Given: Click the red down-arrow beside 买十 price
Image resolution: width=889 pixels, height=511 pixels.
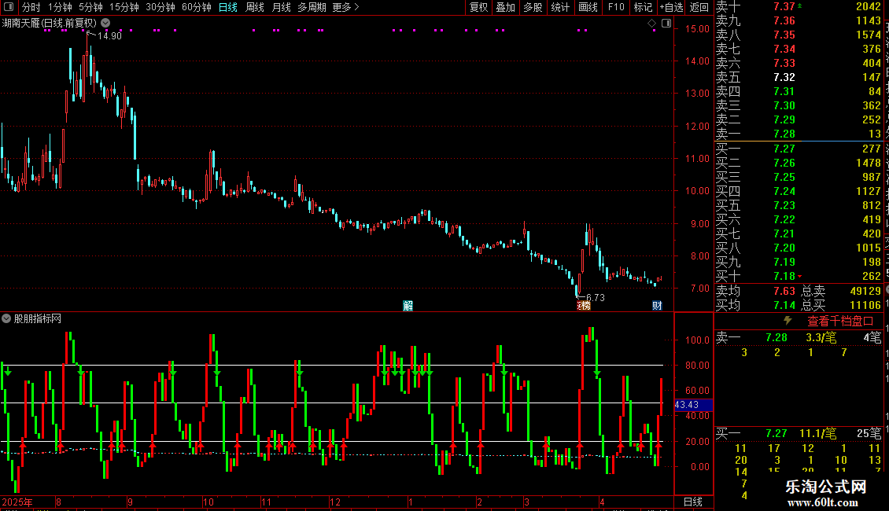Looking at the screenshot, I should click(799, 277).
